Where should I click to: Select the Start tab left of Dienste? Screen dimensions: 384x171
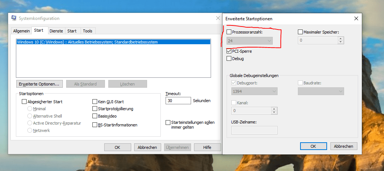[39, 31]
